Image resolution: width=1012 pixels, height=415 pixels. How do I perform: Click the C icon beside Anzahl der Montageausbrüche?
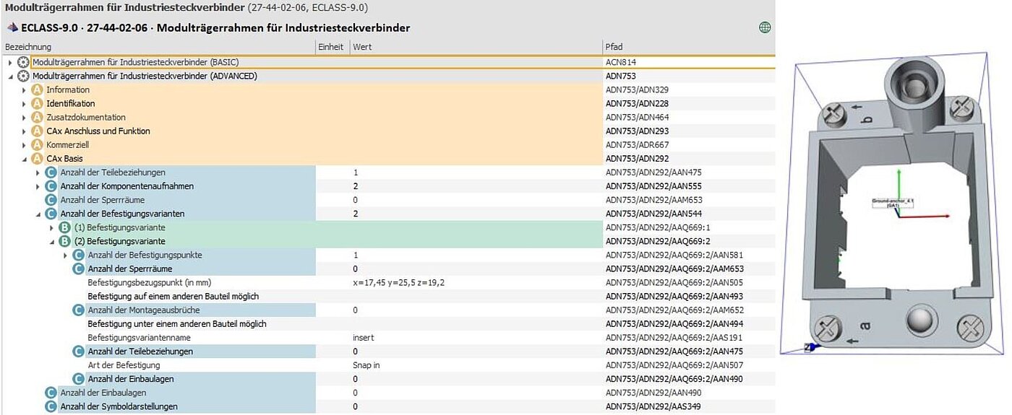coord(79,310)
